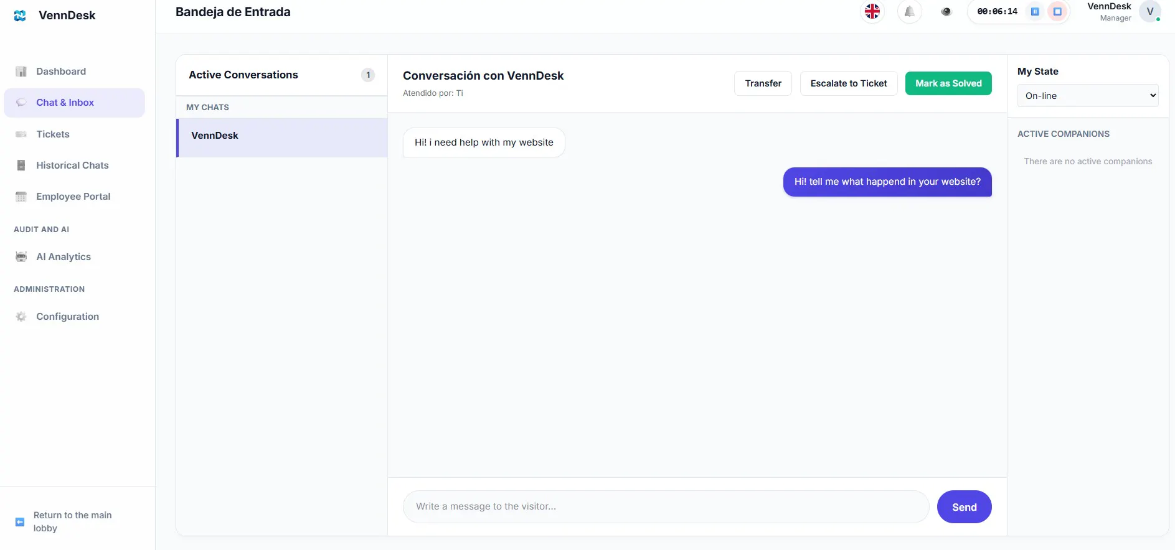Click the Historical Chats icon
The image size is (1175, 550).
click(x=21, y=165)
